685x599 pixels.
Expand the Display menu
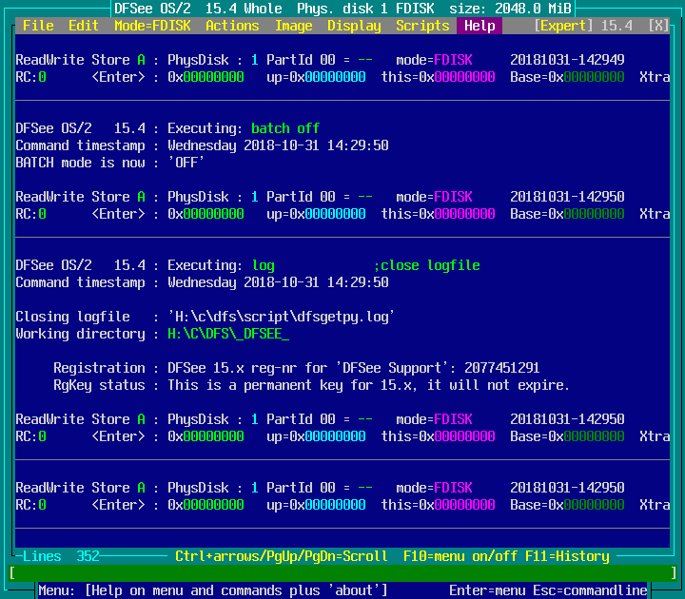click(x=354, y=26)
